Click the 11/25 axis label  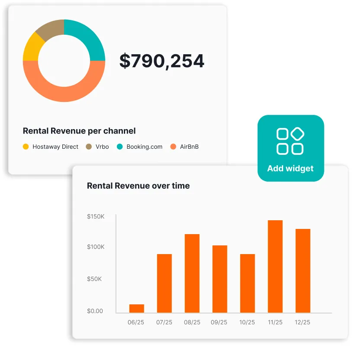pyautogui.click(x=275, y=322)
